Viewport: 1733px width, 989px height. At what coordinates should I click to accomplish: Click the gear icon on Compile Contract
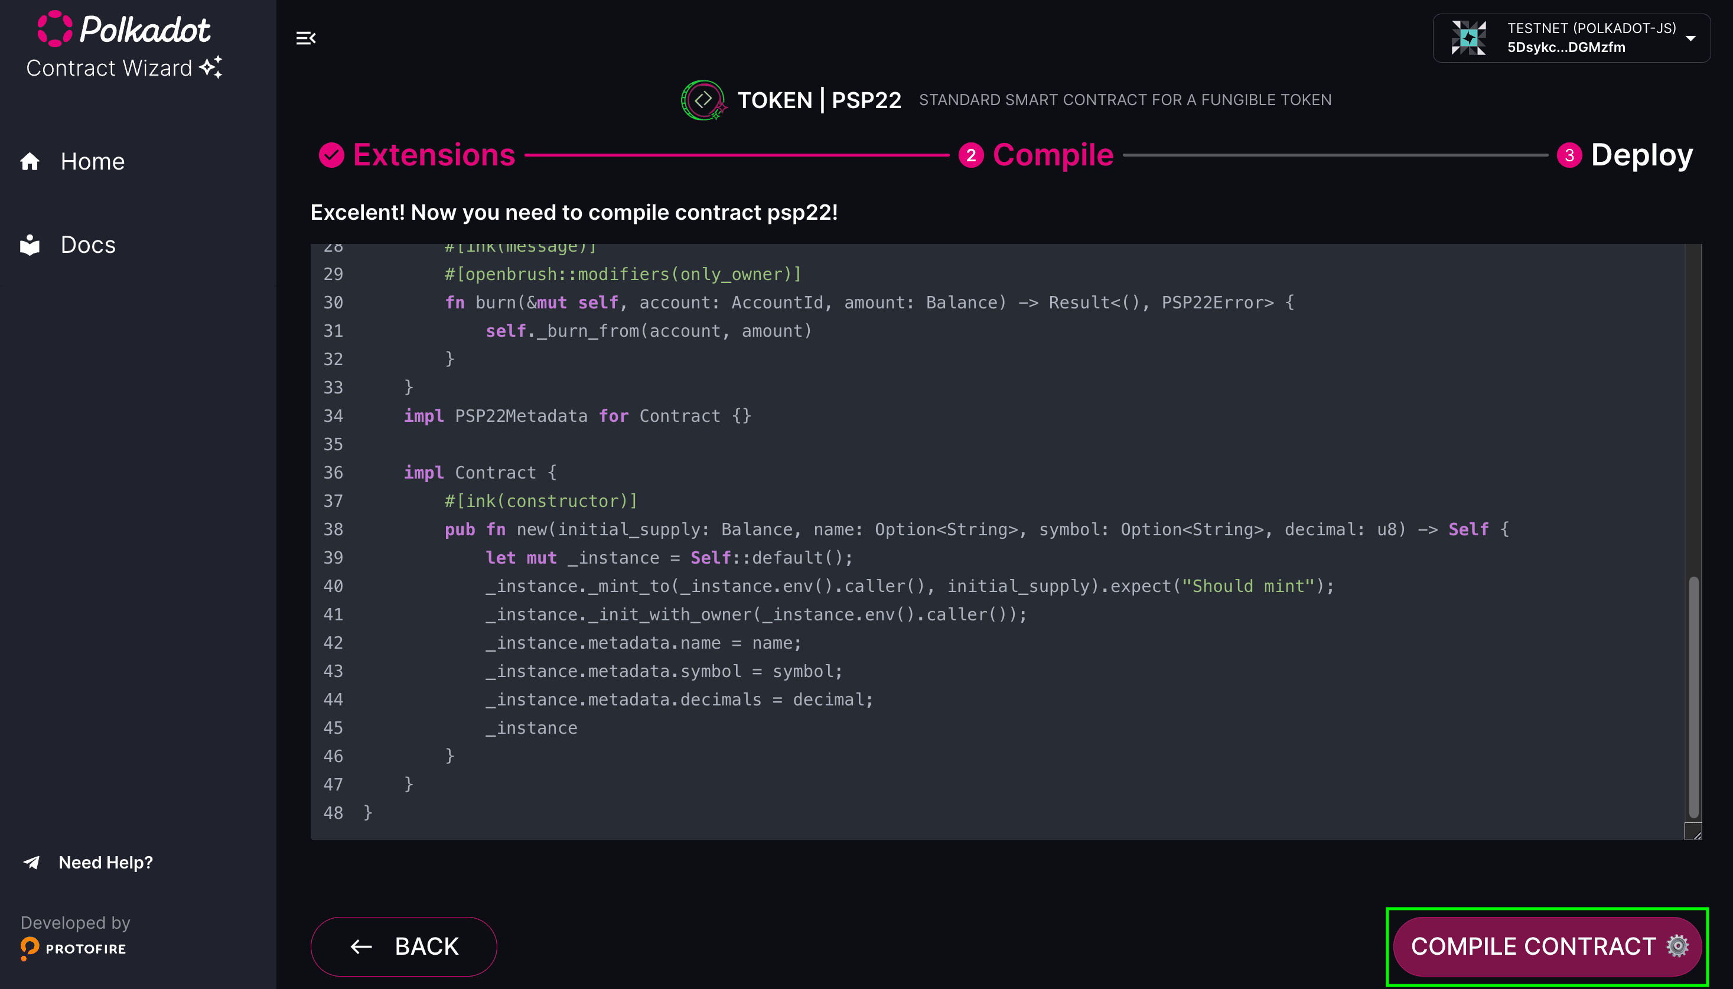[1677, 945]
